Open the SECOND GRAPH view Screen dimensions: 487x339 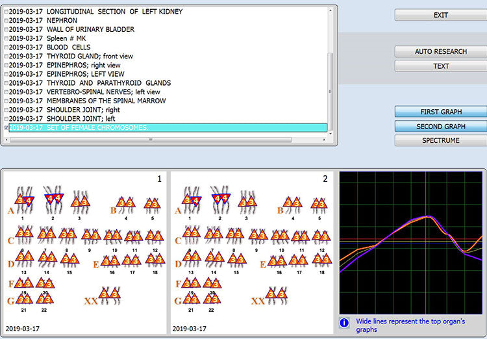440,127
